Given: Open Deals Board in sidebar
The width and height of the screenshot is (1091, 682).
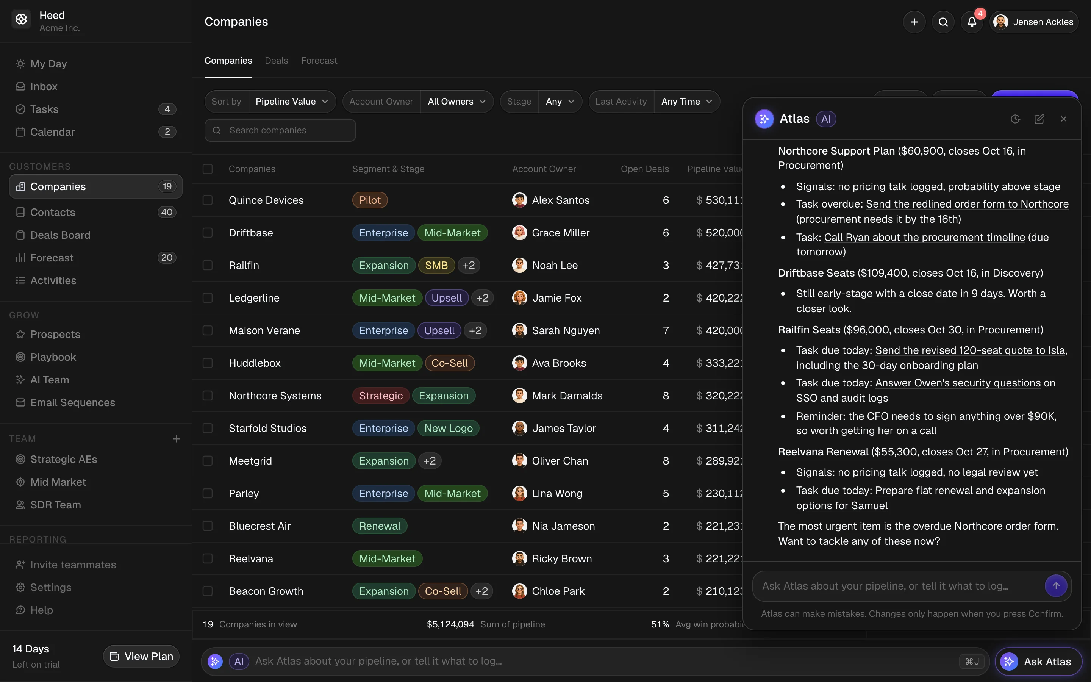Looking at the screenshot, I should (x=95, y=235).
